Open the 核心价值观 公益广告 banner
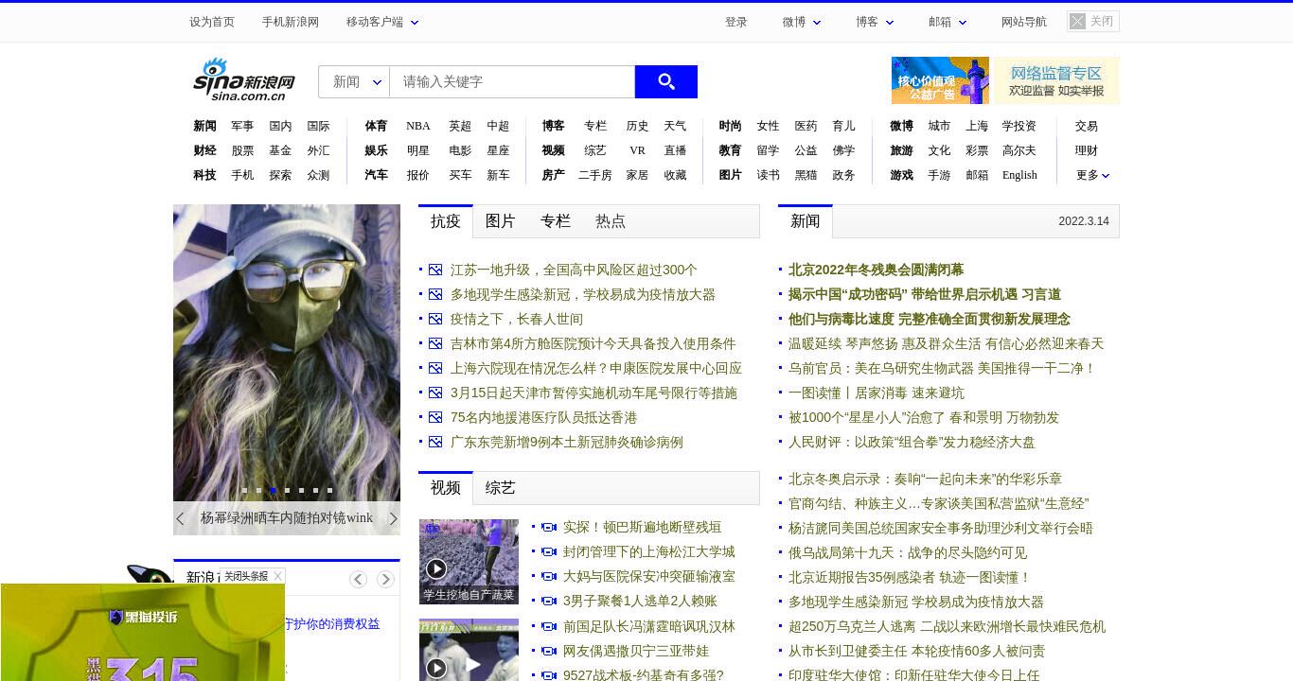The width and height of the screenshot is (1293, 681). click(x=940, y=80)
